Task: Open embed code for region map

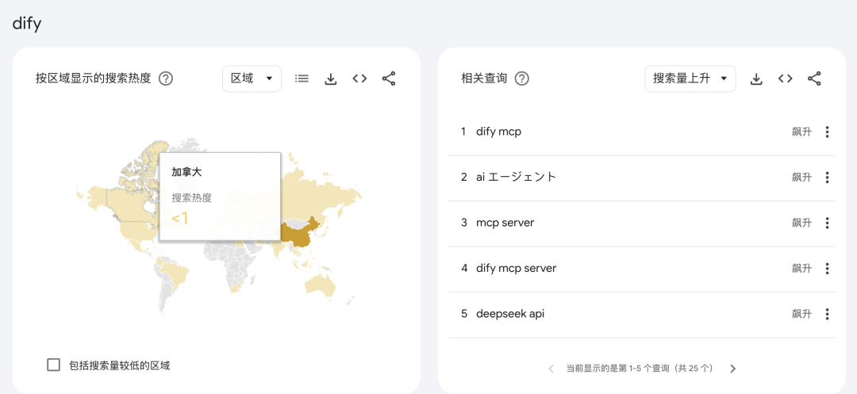Action: (359, 78)
